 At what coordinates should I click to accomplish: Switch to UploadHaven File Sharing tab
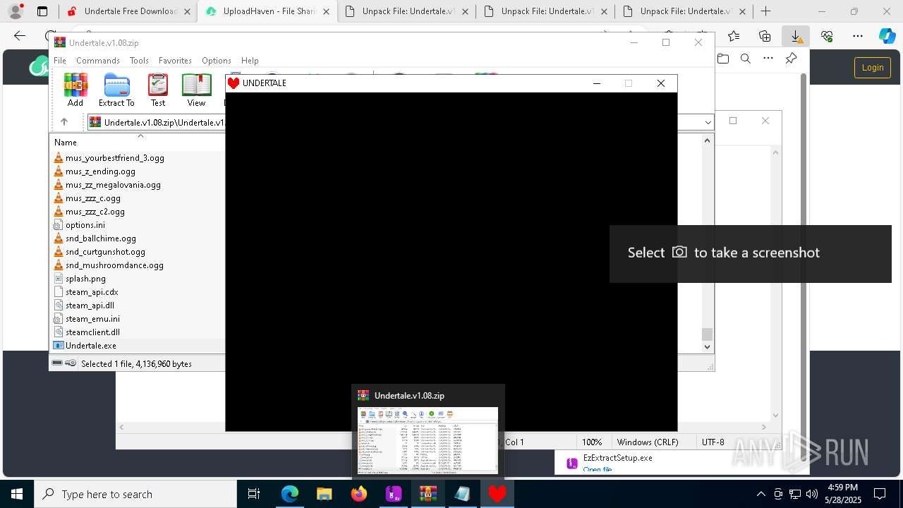point(267,11)
